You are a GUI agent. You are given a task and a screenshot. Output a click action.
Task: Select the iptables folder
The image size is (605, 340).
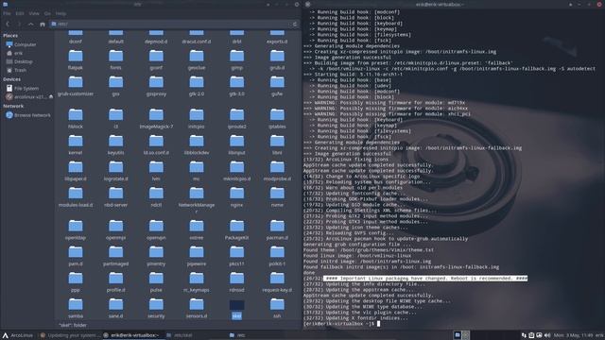277,119
